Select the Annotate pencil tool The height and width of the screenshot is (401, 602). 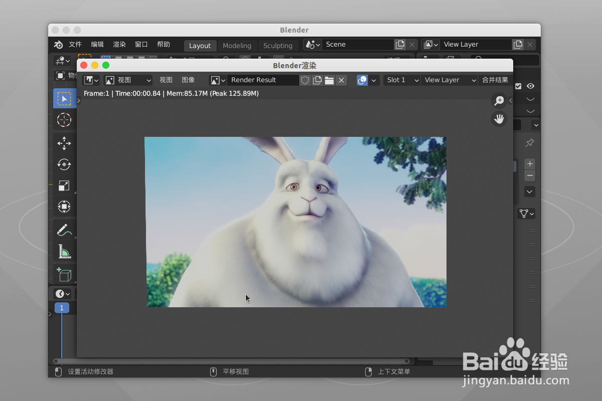tap(64, 231)
